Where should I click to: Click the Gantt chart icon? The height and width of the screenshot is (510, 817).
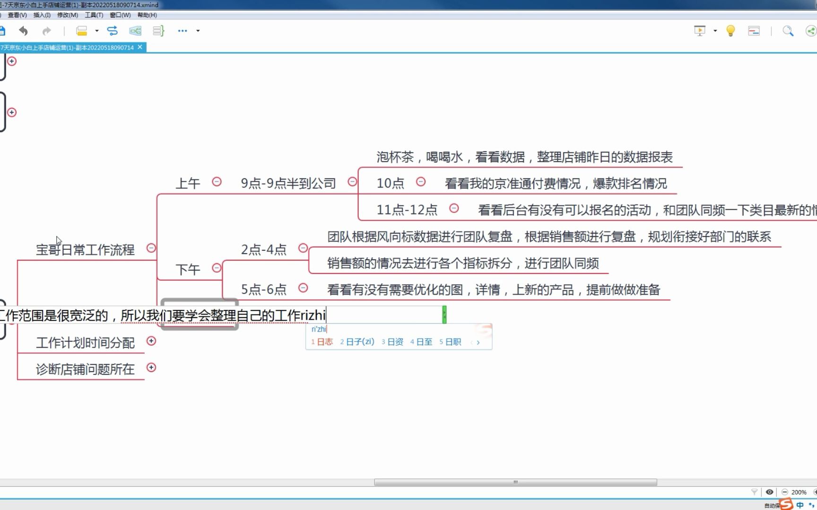coord(754,31)
